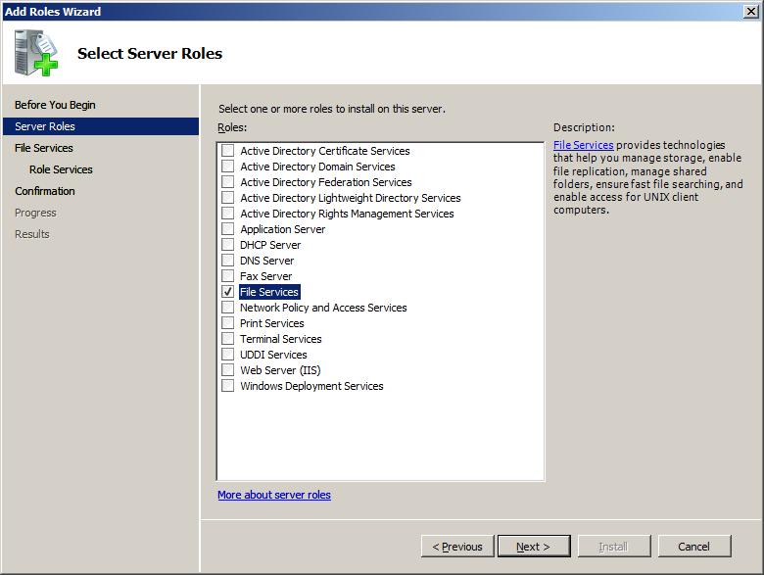
Task: Jump to Role Services step
Action: pyautogui.click(x=61, y=169)
